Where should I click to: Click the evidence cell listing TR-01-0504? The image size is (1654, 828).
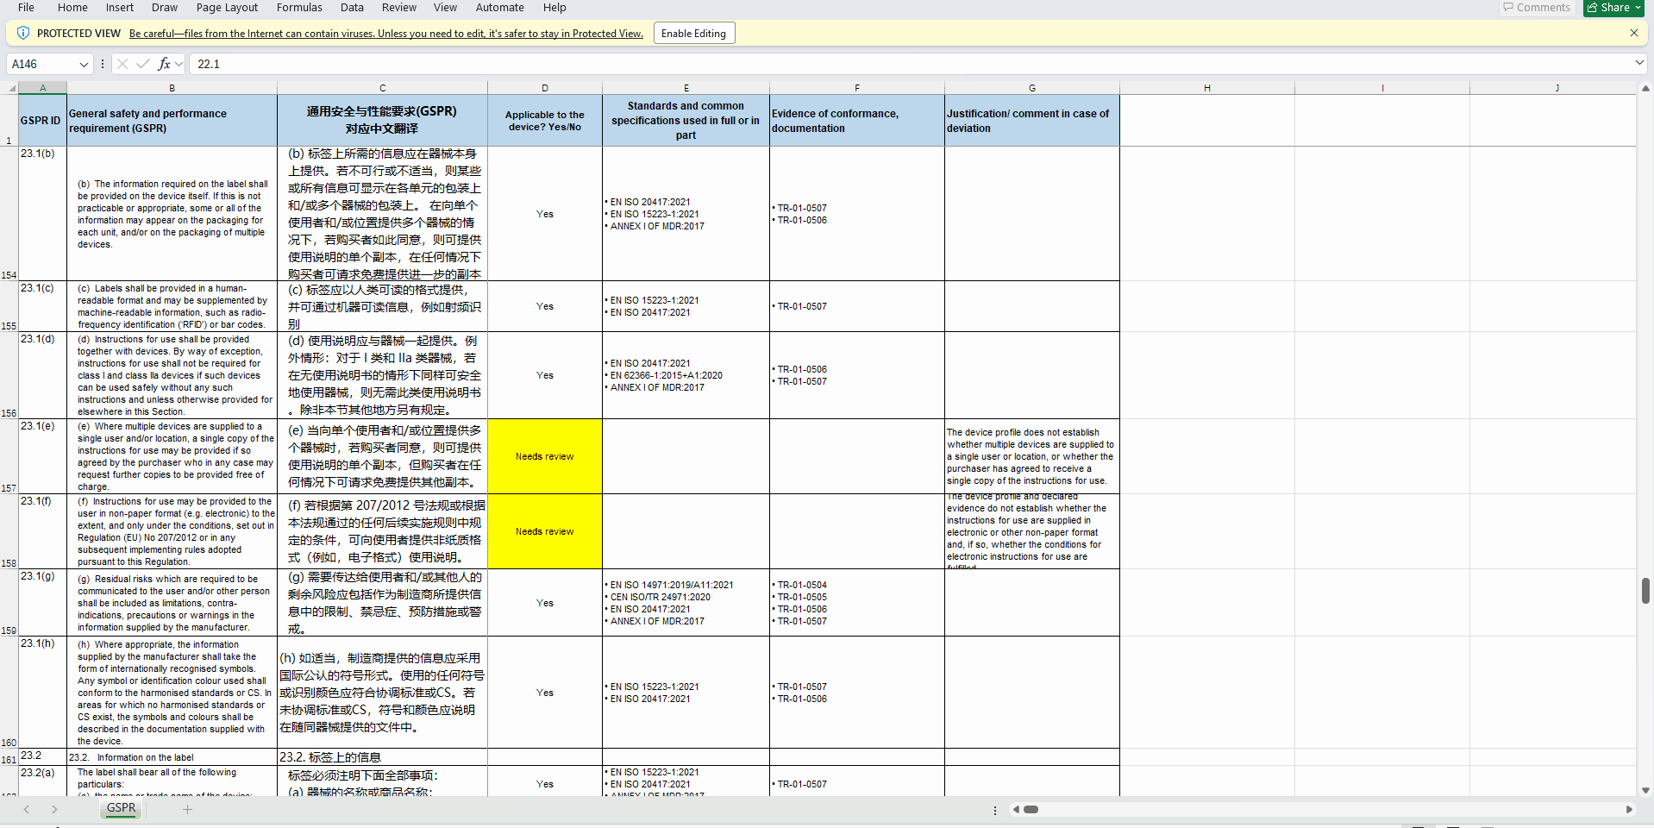click(857, 603)
